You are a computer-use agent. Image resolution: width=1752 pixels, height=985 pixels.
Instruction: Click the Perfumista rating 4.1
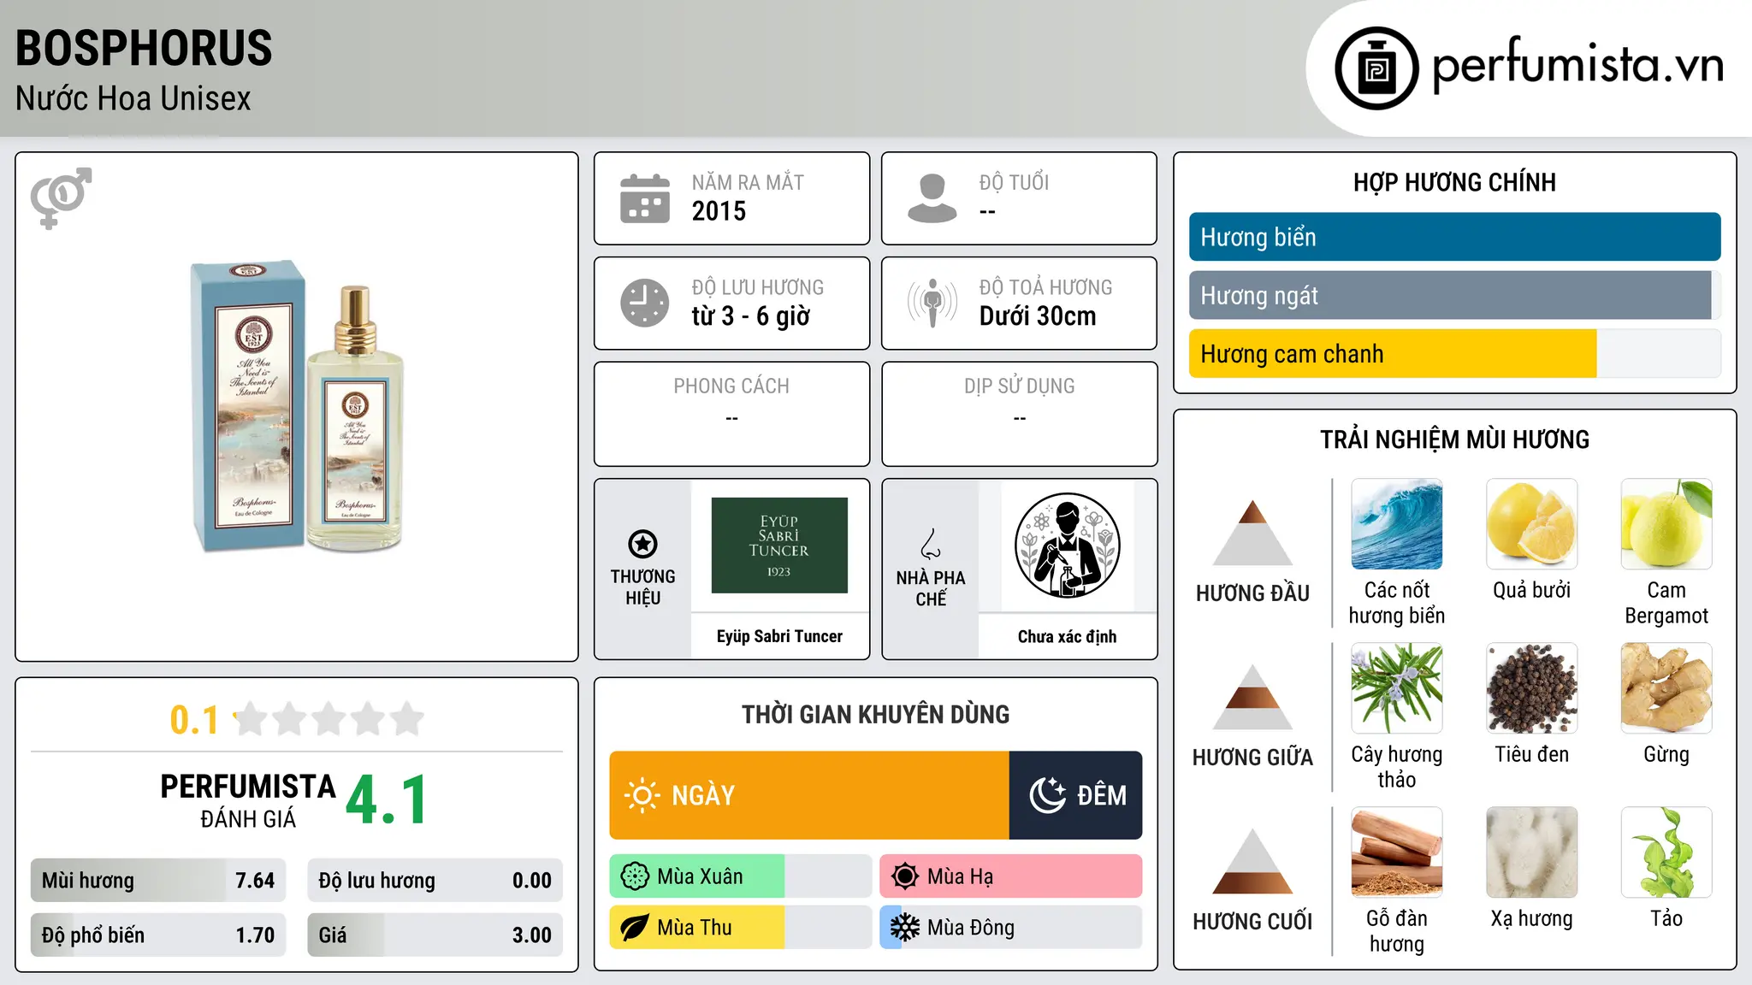(x=387, y=800)
